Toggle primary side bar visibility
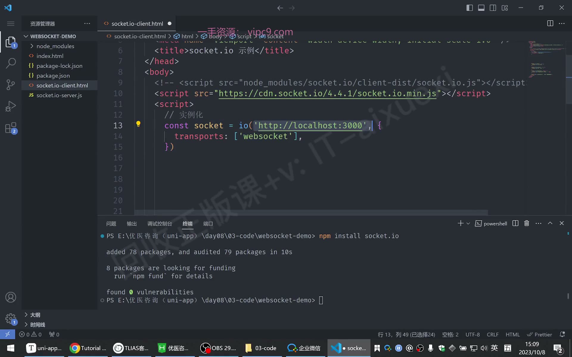The height and width of the screenshot is (357, 572). (470, 8)
